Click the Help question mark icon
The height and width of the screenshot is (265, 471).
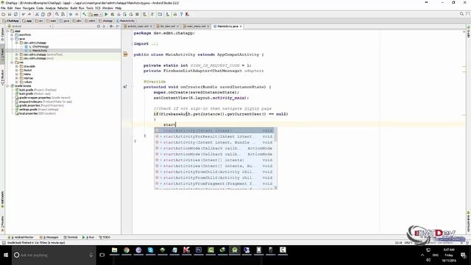pyautogui.click(x=181, y=15)
